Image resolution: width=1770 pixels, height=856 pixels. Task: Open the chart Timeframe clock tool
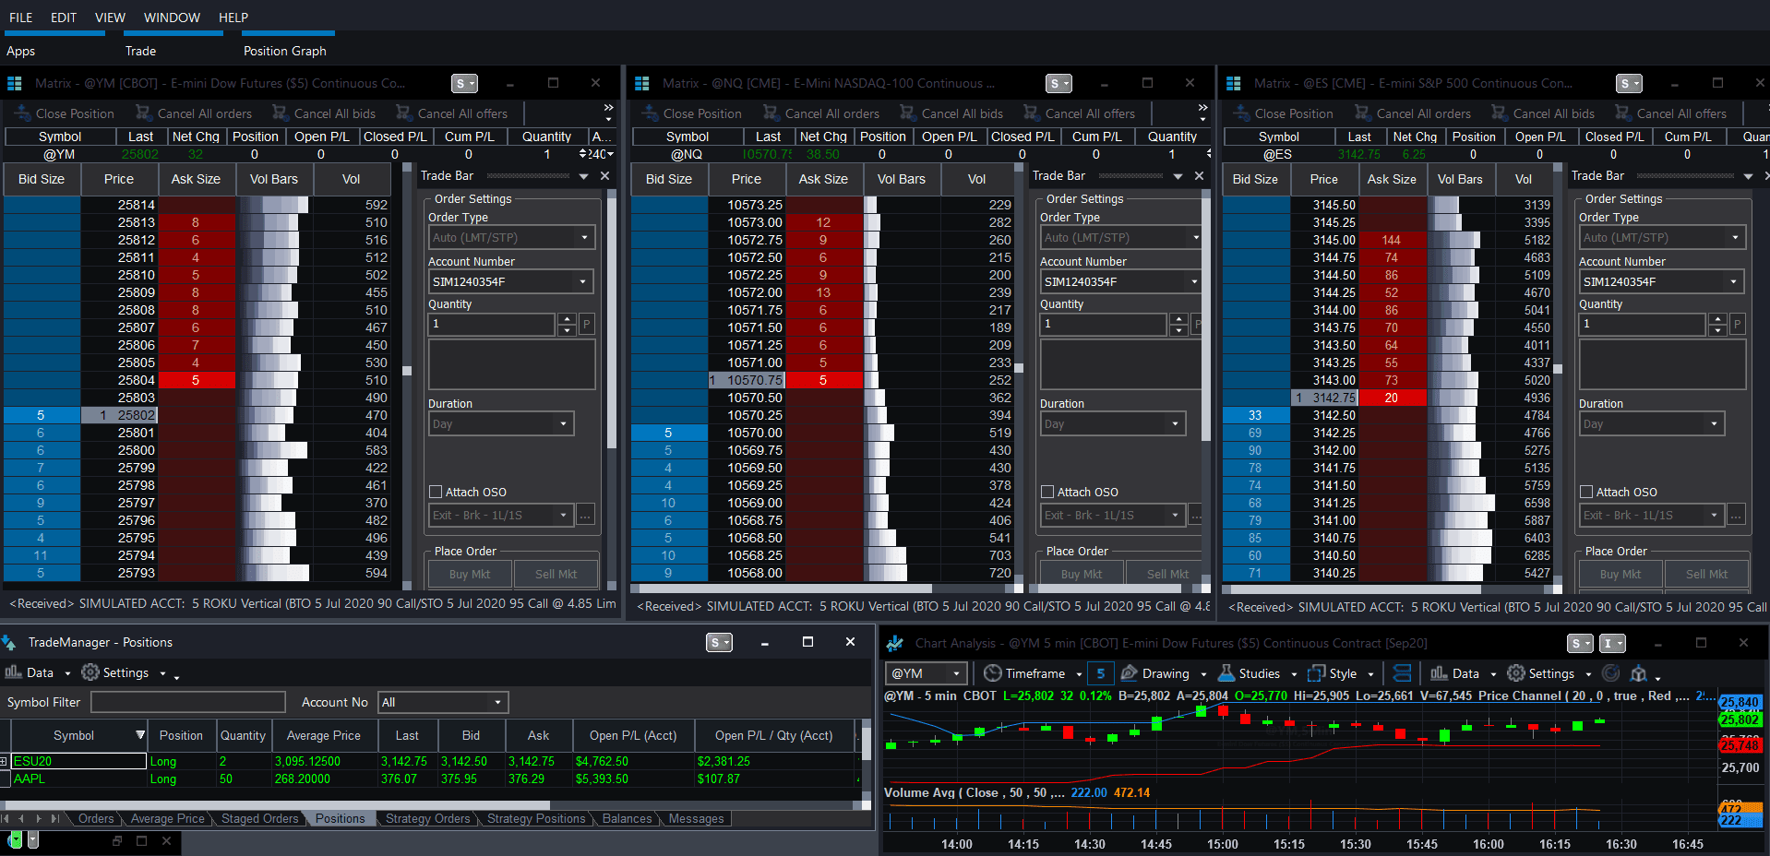tap(993, 673)
